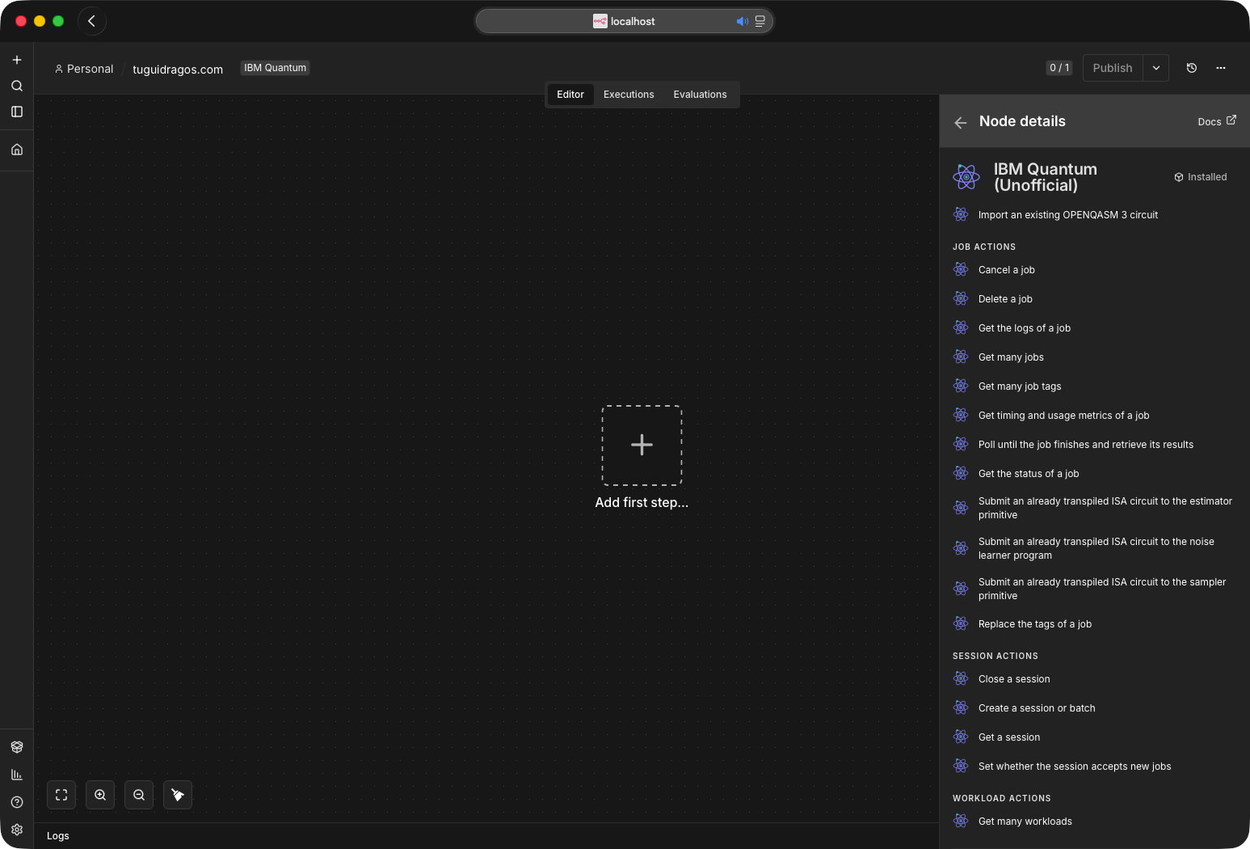
Task: Select Poll until the job finishes action
Action: click(1095, 445)
